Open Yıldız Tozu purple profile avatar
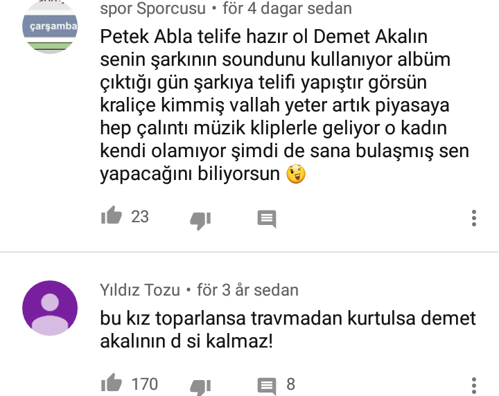This screenshot has height=396, width=499. (x=50, y=308)
